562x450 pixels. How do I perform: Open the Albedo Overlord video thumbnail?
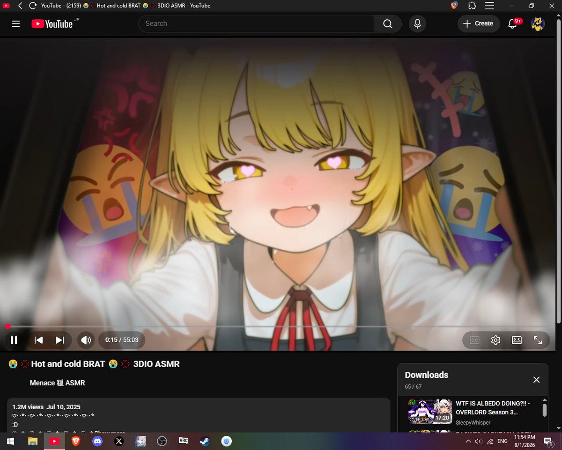pos(429,411)
